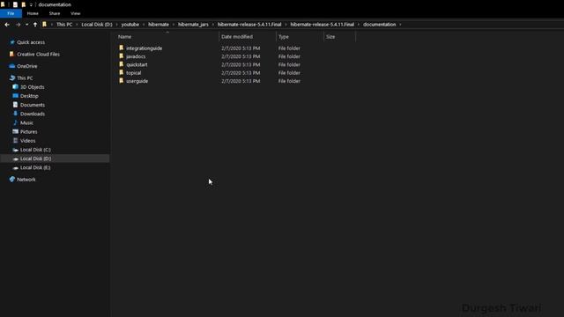This screenshot has width=564, height=317.
Task: Click Local Disk (D:) breadcrumb in address bar
Action: coord(97,25)
